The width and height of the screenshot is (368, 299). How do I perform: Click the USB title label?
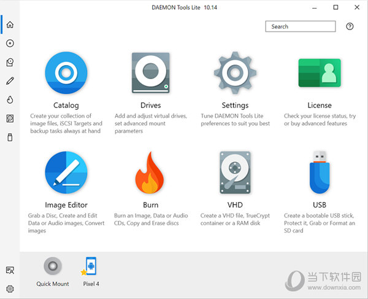320,205
